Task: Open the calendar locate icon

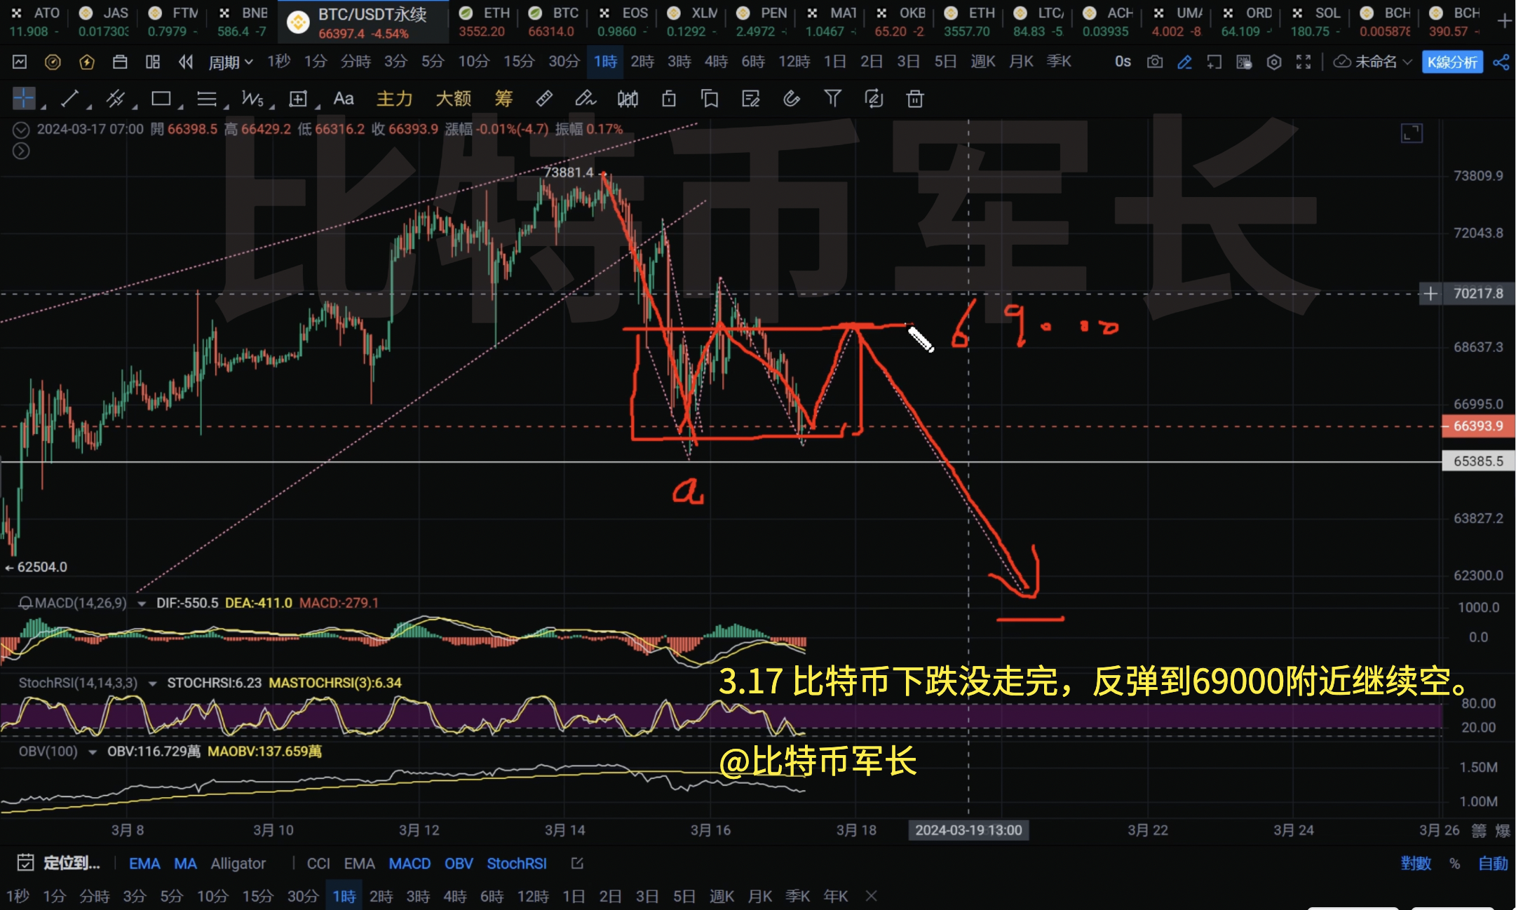Action: (x=25, y=863)
